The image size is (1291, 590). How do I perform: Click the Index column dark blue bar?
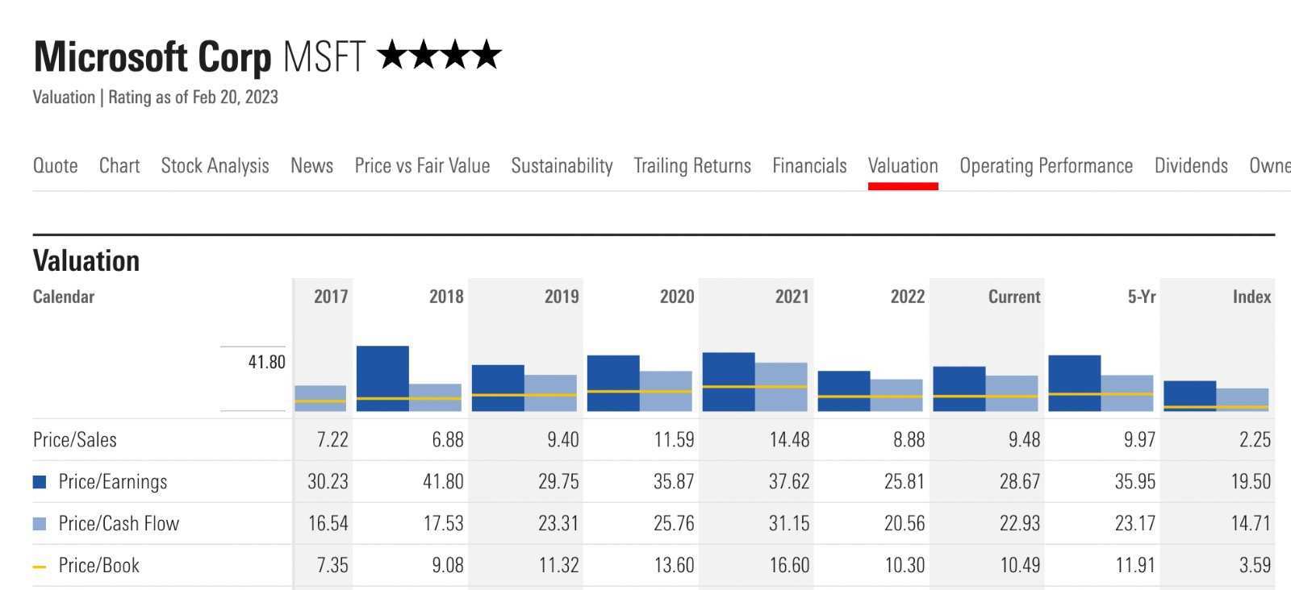1190,396
